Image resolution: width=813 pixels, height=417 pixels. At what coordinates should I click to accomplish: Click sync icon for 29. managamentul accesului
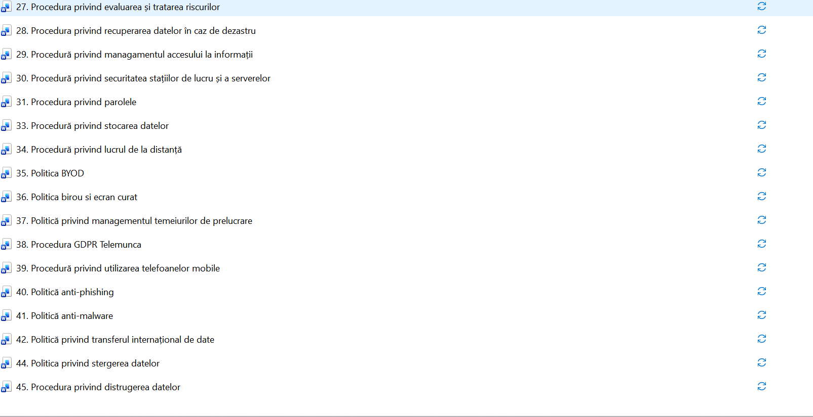(761, 54)
